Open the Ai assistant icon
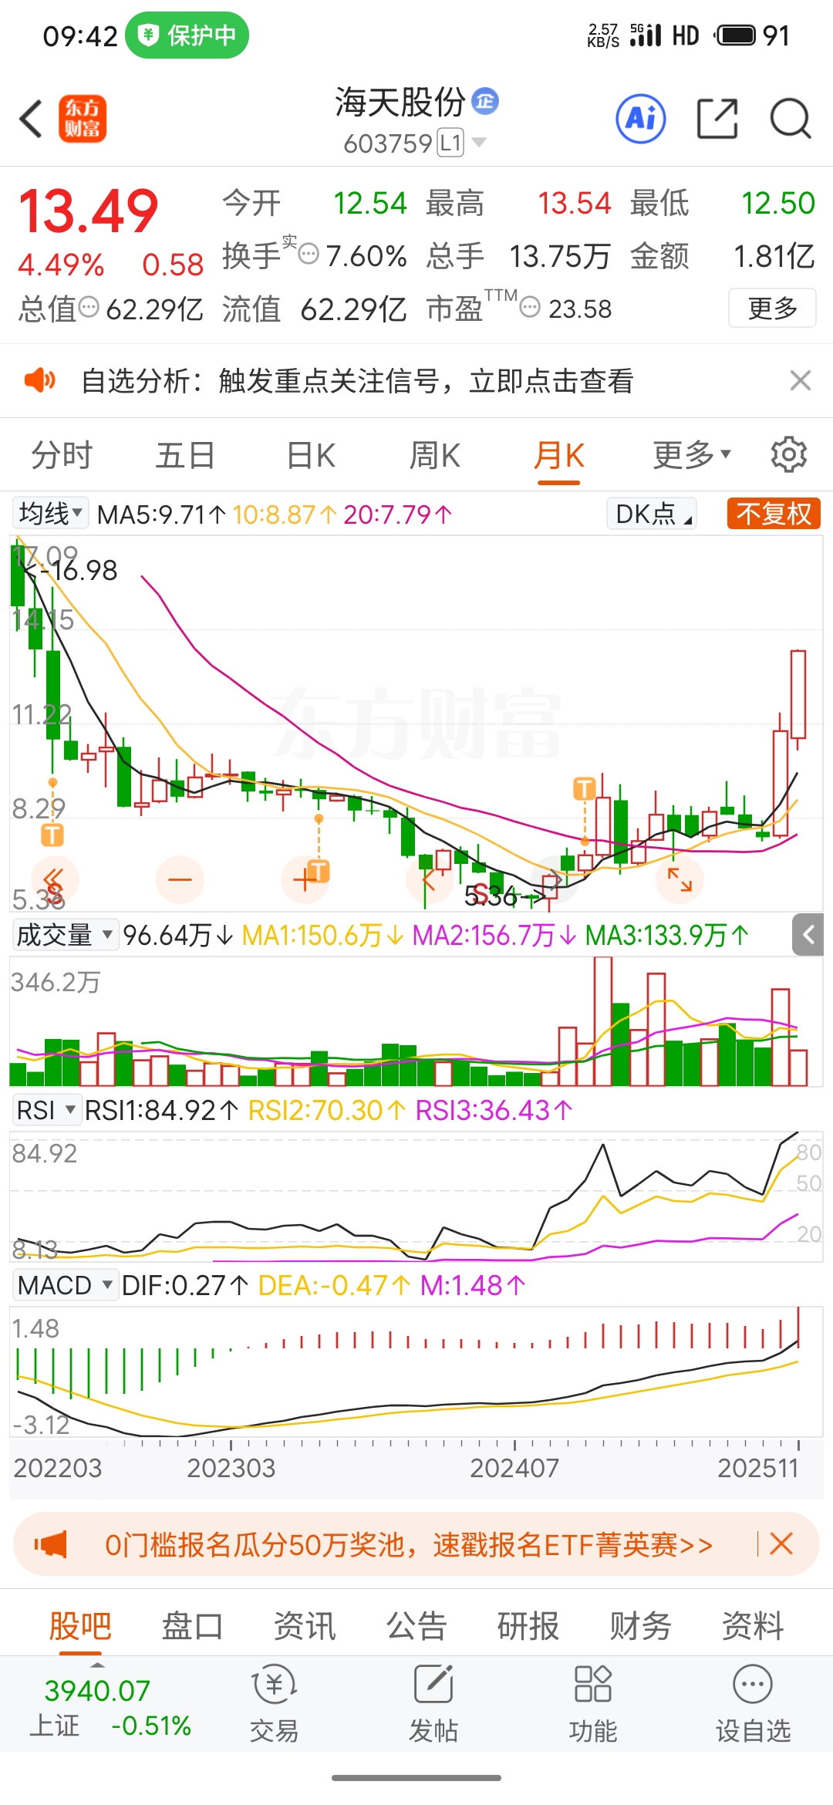 641,119
